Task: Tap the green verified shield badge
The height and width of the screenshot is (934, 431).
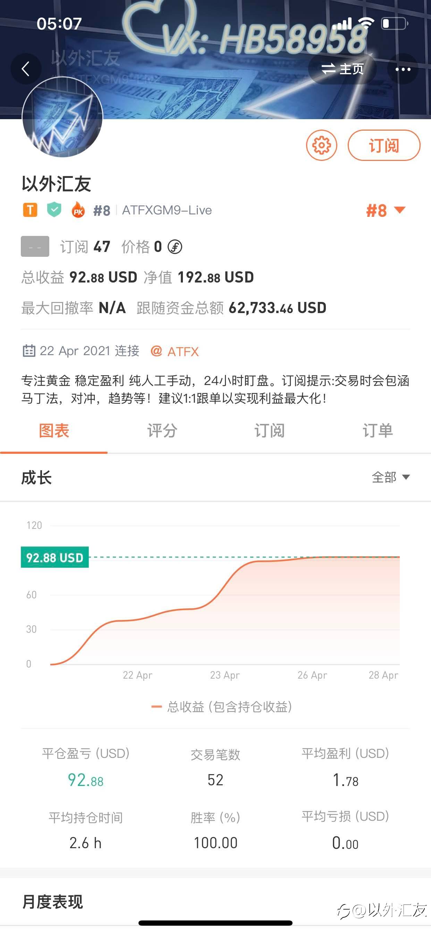Action: (54, 210)
